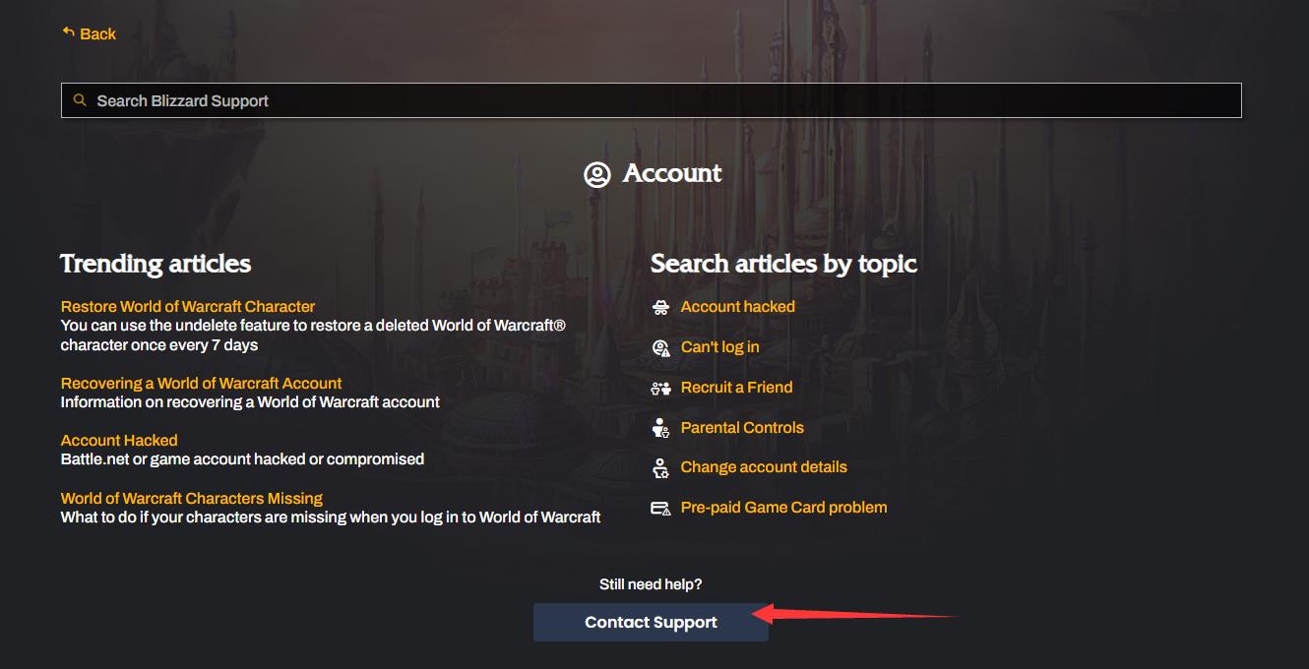Select the Account hacked topic link
The image size is (1309, 669).
click(x=737, y=307)
